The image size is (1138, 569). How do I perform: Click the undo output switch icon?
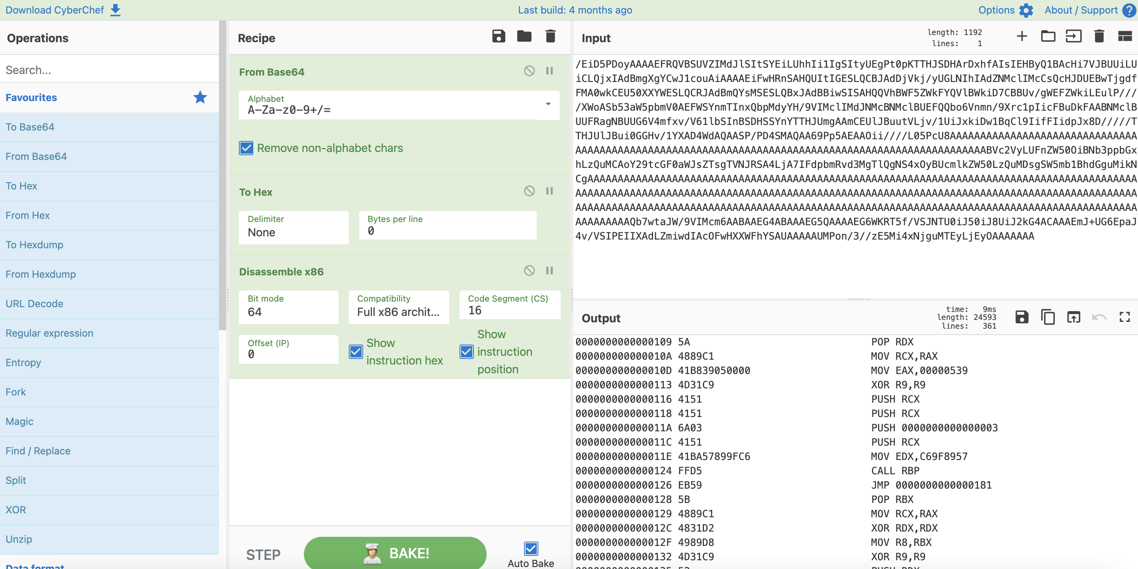coord(1099,317)
